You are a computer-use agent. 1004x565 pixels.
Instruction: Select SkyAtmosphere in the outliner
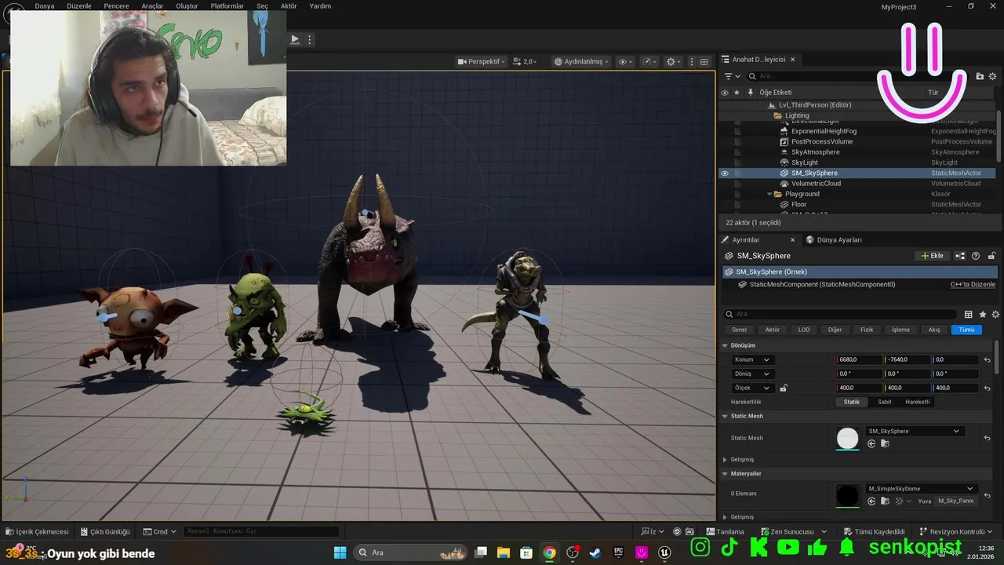point(814,152)
